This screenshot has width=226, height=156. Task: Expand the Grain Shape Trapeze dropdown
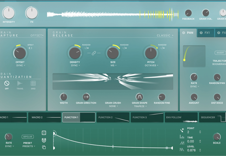(x=140, y=106)
